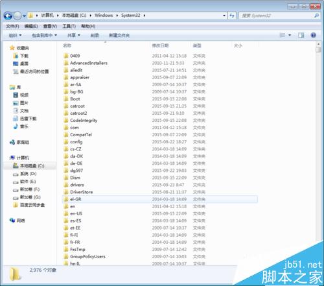Click the 新建文件夹 button
The height and width of the screenshot is (286, 324).
pyautogui.click(x=119, y=35)
